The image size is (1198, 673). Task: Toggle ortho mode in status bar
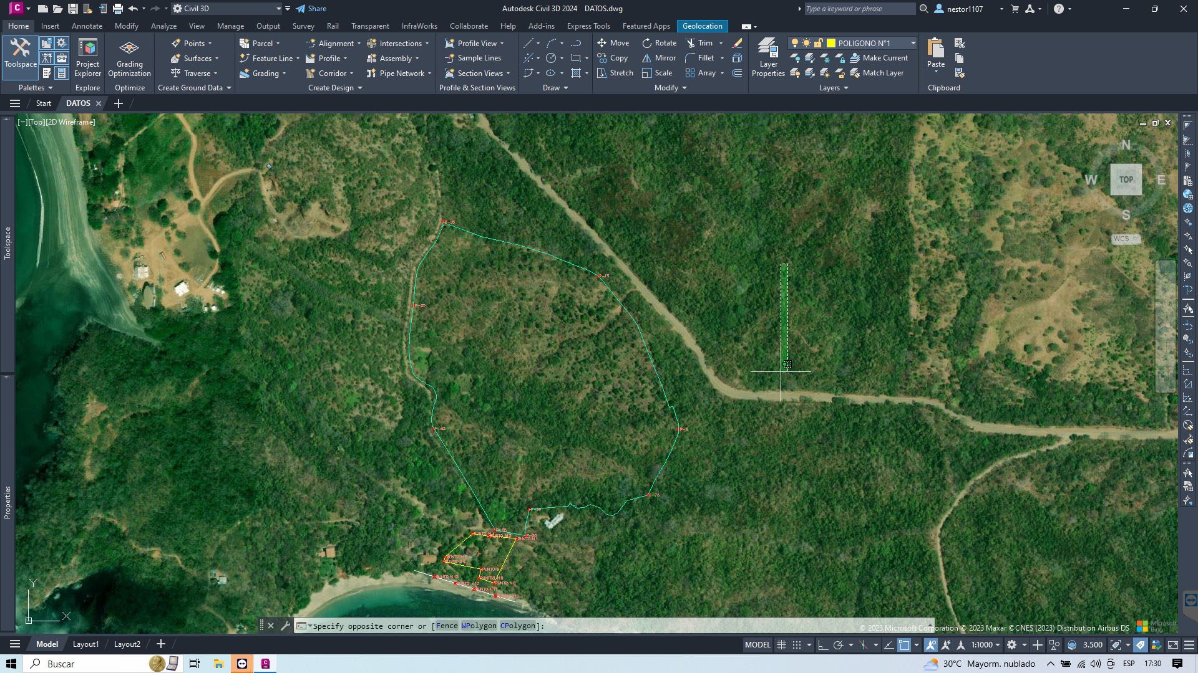click(823, 645)
